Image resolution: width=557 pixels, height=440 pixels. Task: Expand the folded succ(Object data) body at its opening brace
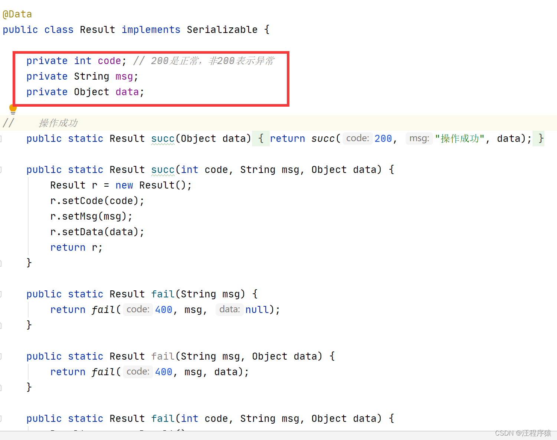[x=261, y=139]
